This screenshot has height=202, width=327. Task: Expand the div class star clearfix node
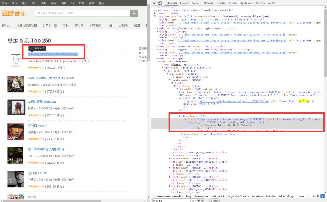182,134
